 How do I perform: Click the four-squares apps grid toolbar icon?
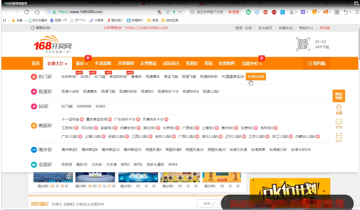point(337,12)
